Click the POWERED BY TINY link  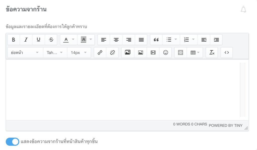[225, 125]
